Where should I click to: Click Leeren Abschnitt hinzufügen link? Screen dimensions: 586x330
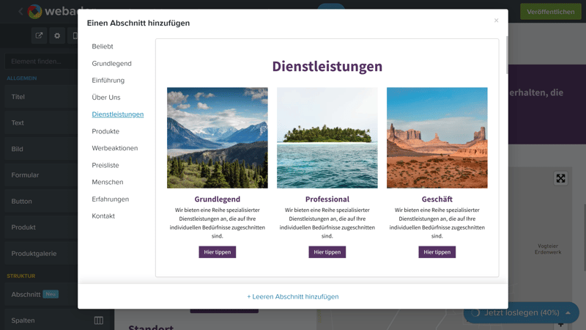292,297
